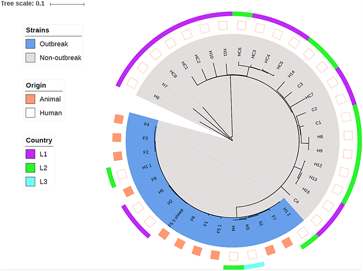Click the Strains legend heading
Viewport: 363px width, 271px height.
click(x=38, y=30)
